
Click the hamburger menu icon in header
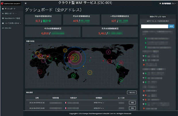click(x=26, y=3)
